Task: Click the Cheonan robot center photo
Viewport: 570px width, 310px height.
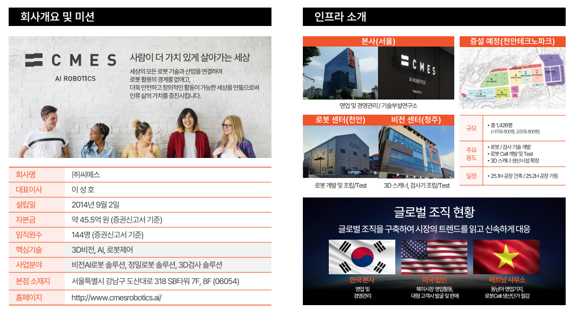Action: point(341,151)
